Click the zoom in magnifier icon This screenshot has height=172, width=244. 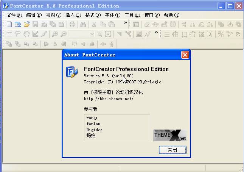(55, 34)
